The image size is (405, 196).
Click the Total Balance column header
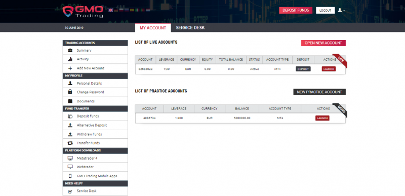231,59
